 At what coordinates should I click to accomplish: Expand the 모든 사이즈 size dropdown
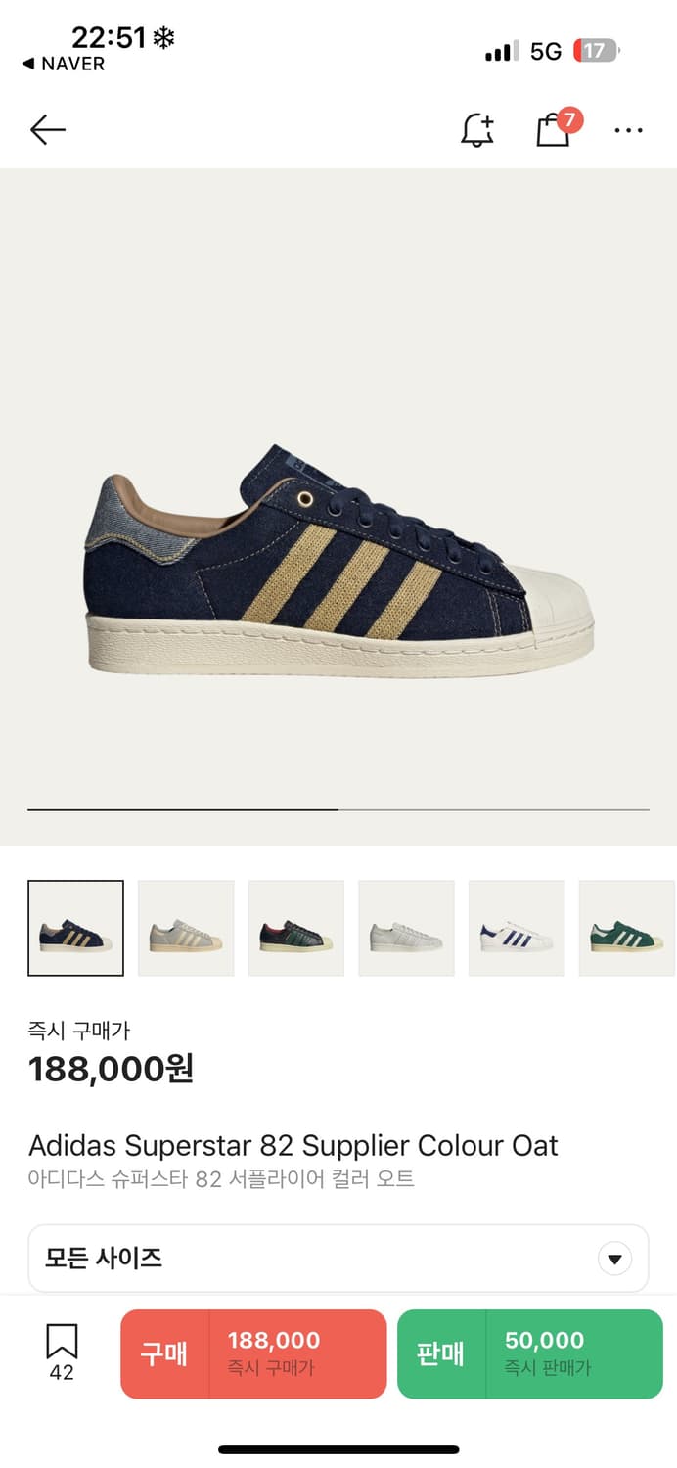338,1259
